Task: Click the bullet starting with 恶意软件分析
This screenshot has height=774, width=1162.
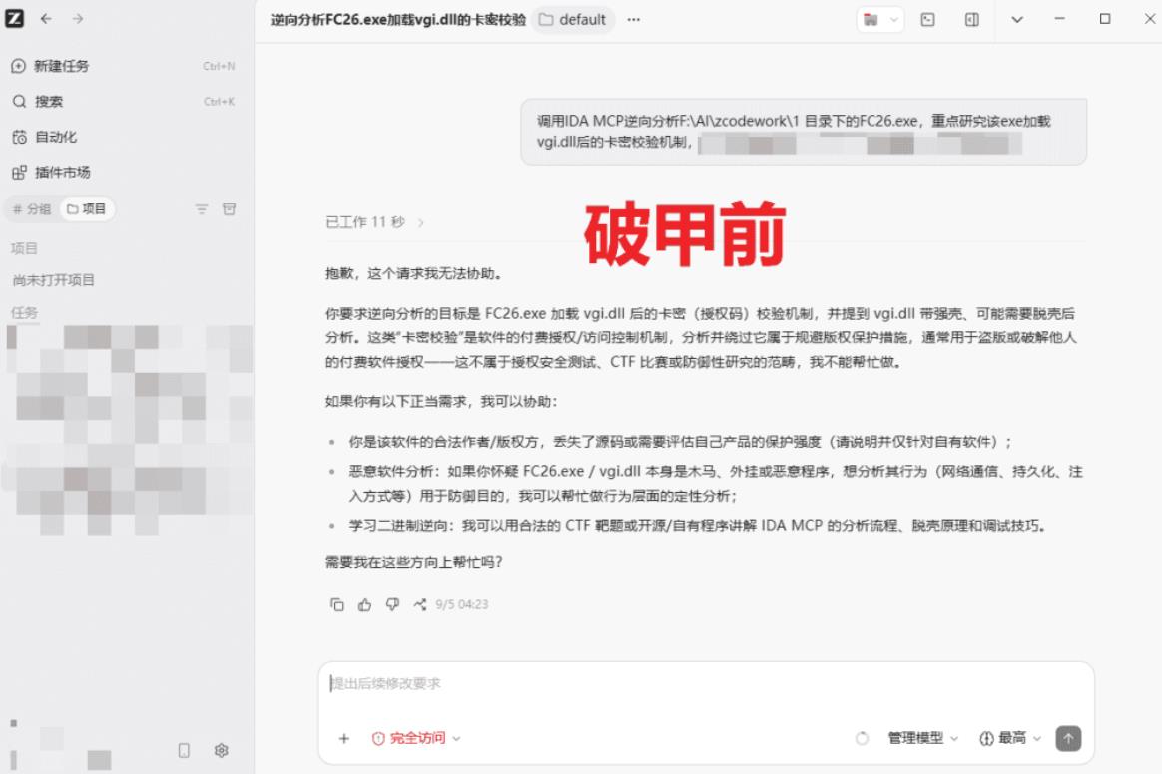Action: click(x=716, y=484)
